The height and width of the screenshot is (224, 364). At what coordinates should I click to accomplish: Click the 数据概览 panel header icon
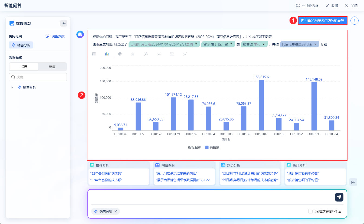click(x=12, y=23)
